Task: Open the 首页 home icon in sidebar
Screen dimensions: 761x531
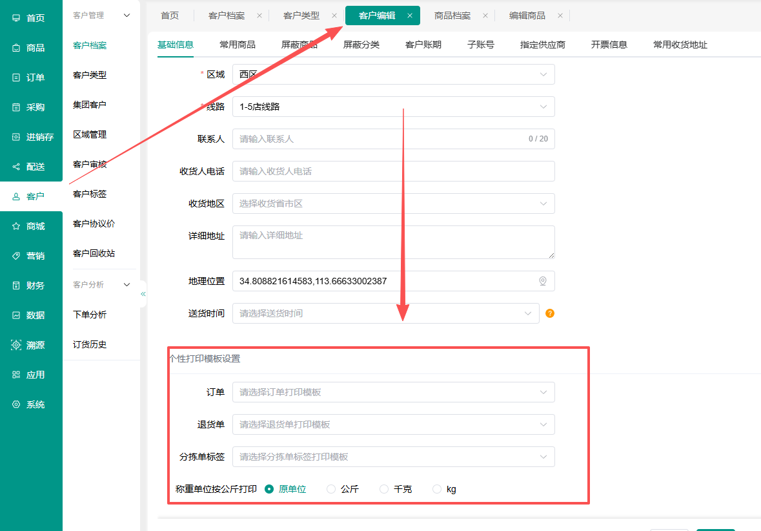Action: coord(16,18)
